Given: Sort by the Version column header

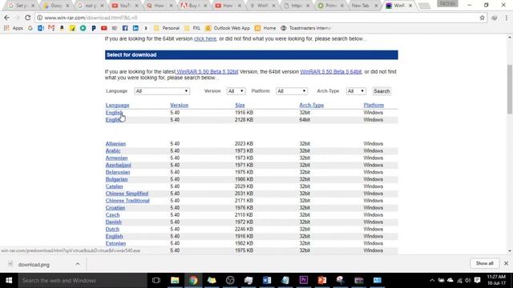Looking at the screenshot, I should 179,105.
